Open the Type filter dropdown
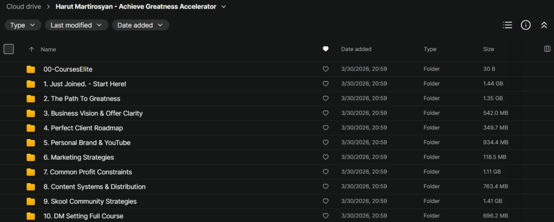The width and height of the screenshot is (554, 222). 23,25
